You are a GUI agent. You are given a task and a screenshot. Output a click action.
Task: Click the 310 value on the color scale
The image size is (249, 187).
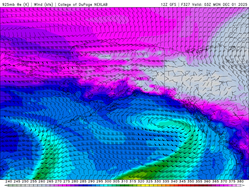pos(124,181)
